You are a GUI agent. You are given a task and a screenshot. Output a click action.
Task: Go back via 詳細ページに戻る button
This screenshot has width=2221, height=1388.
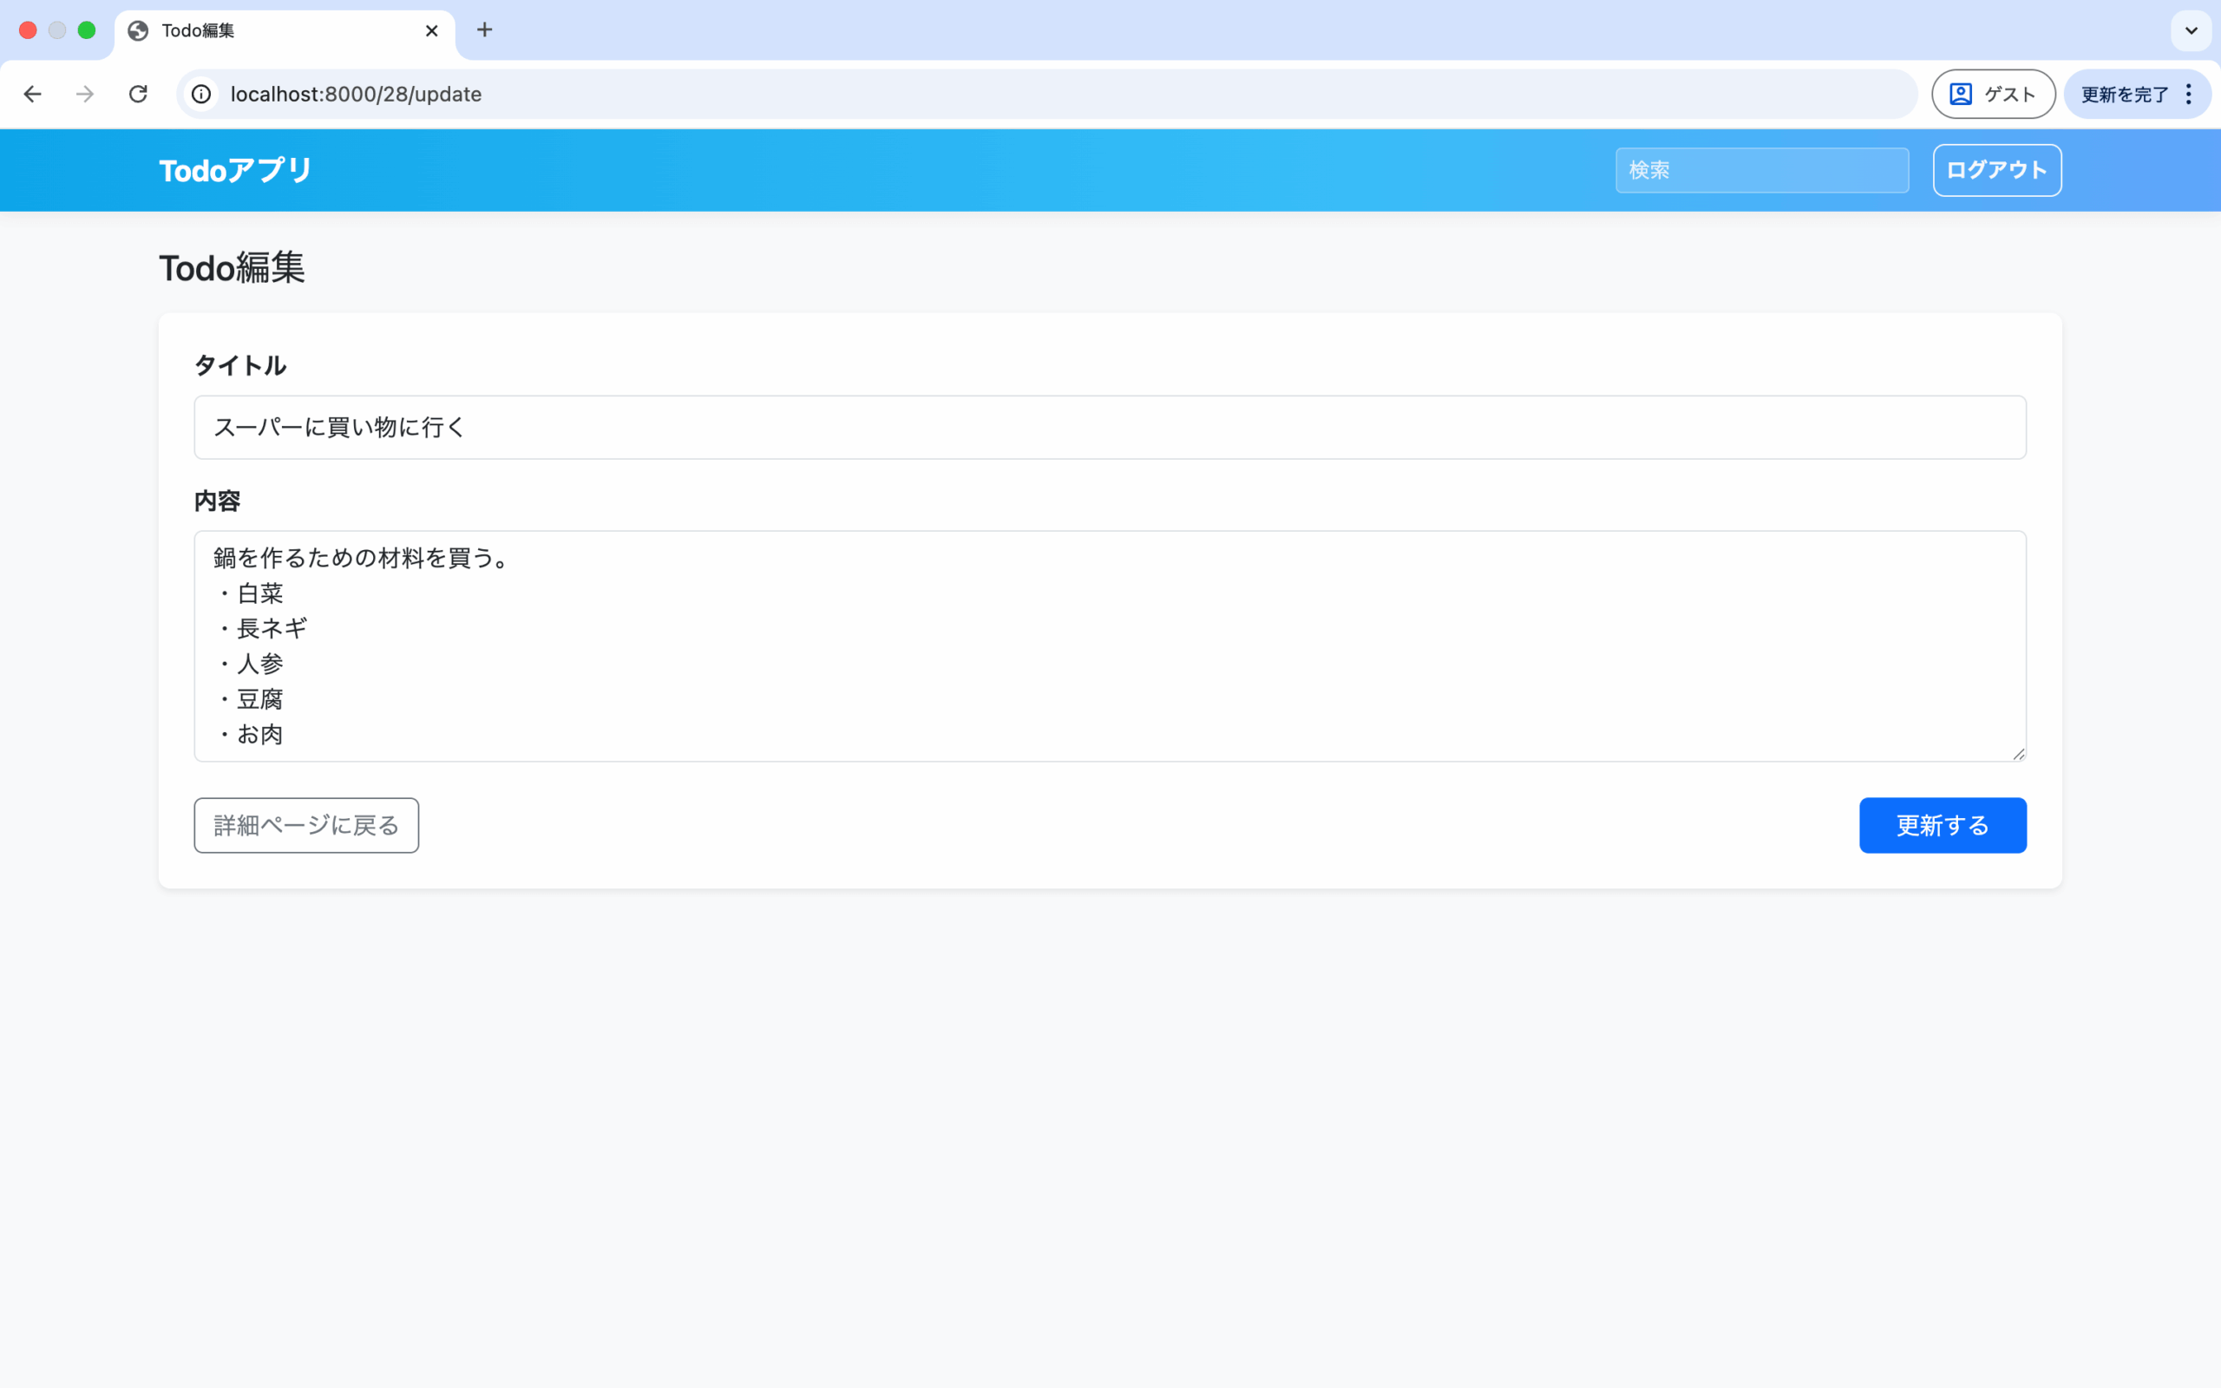click(x=305, y=824)
